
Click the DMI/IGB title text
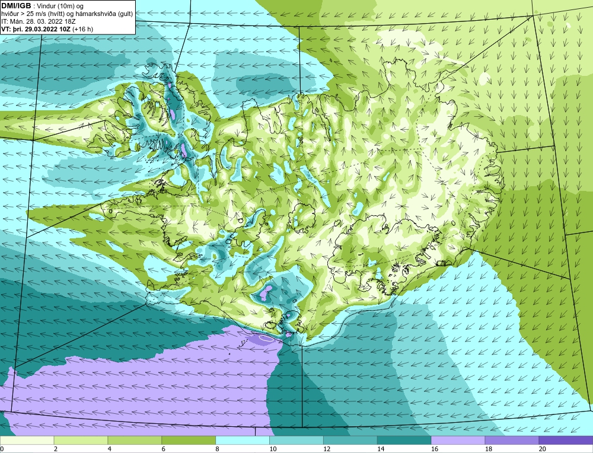pyautogui.click(x=16, y=6)
